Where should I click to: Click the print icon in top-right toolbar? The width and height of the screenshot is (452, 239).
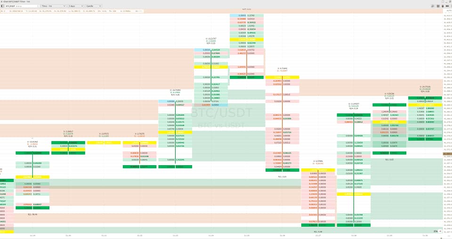click(443, 6)
